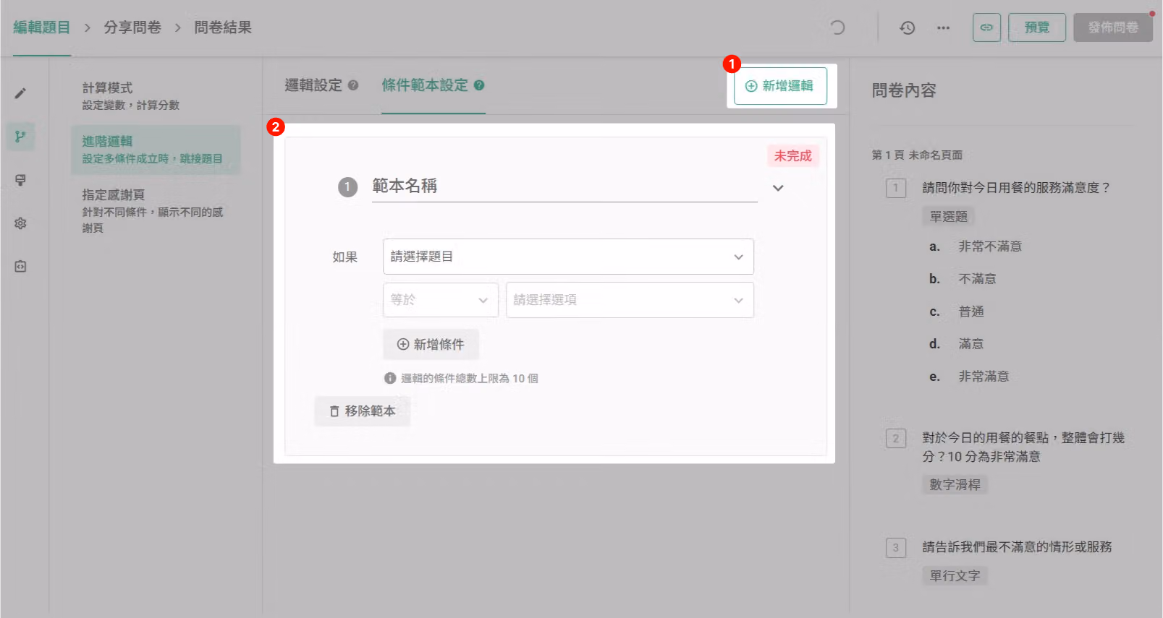Click help icon beside 條件範本設定
The image size is (1163, 618).
pyautogui.click(x=479, y=85)
